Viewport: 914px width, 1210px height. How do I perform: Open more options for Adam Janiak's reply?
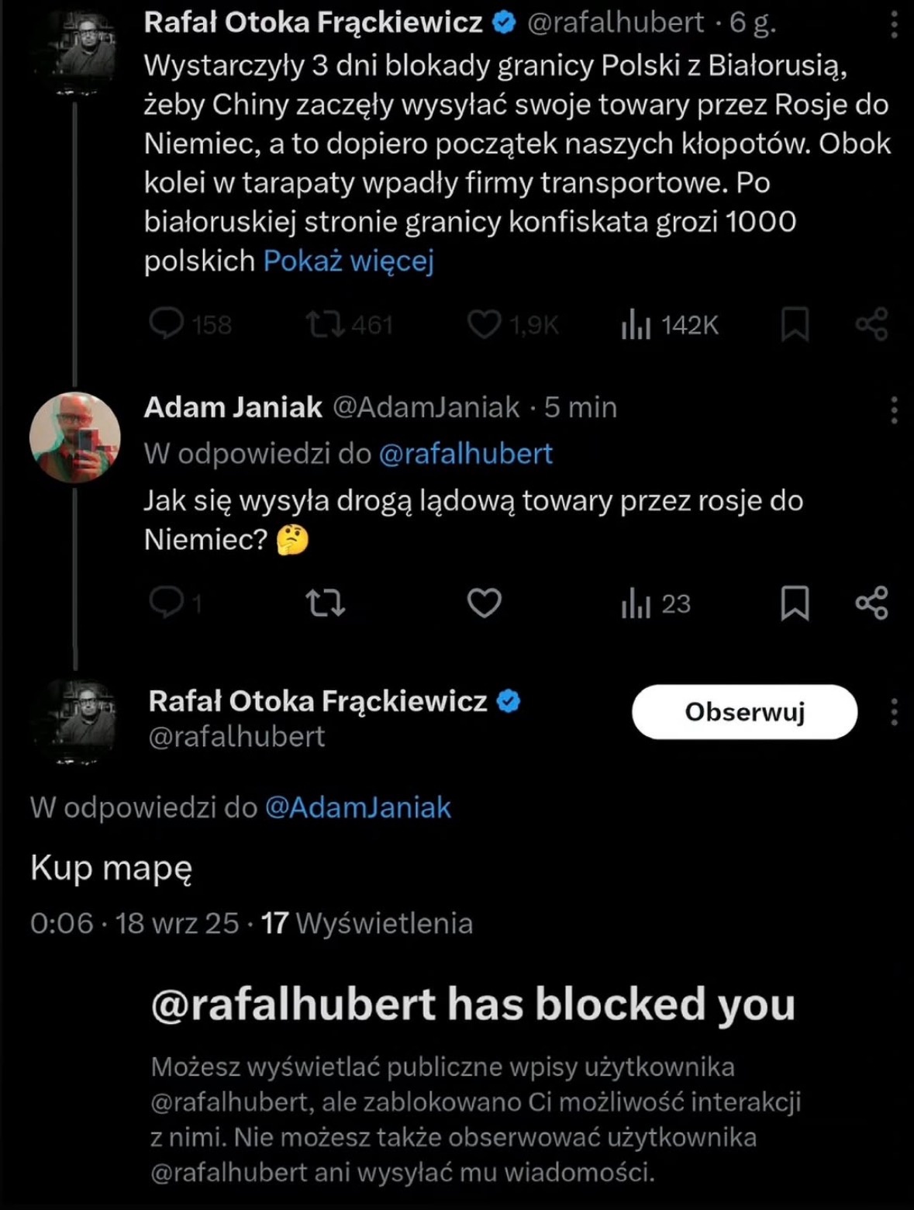(894, 409)
